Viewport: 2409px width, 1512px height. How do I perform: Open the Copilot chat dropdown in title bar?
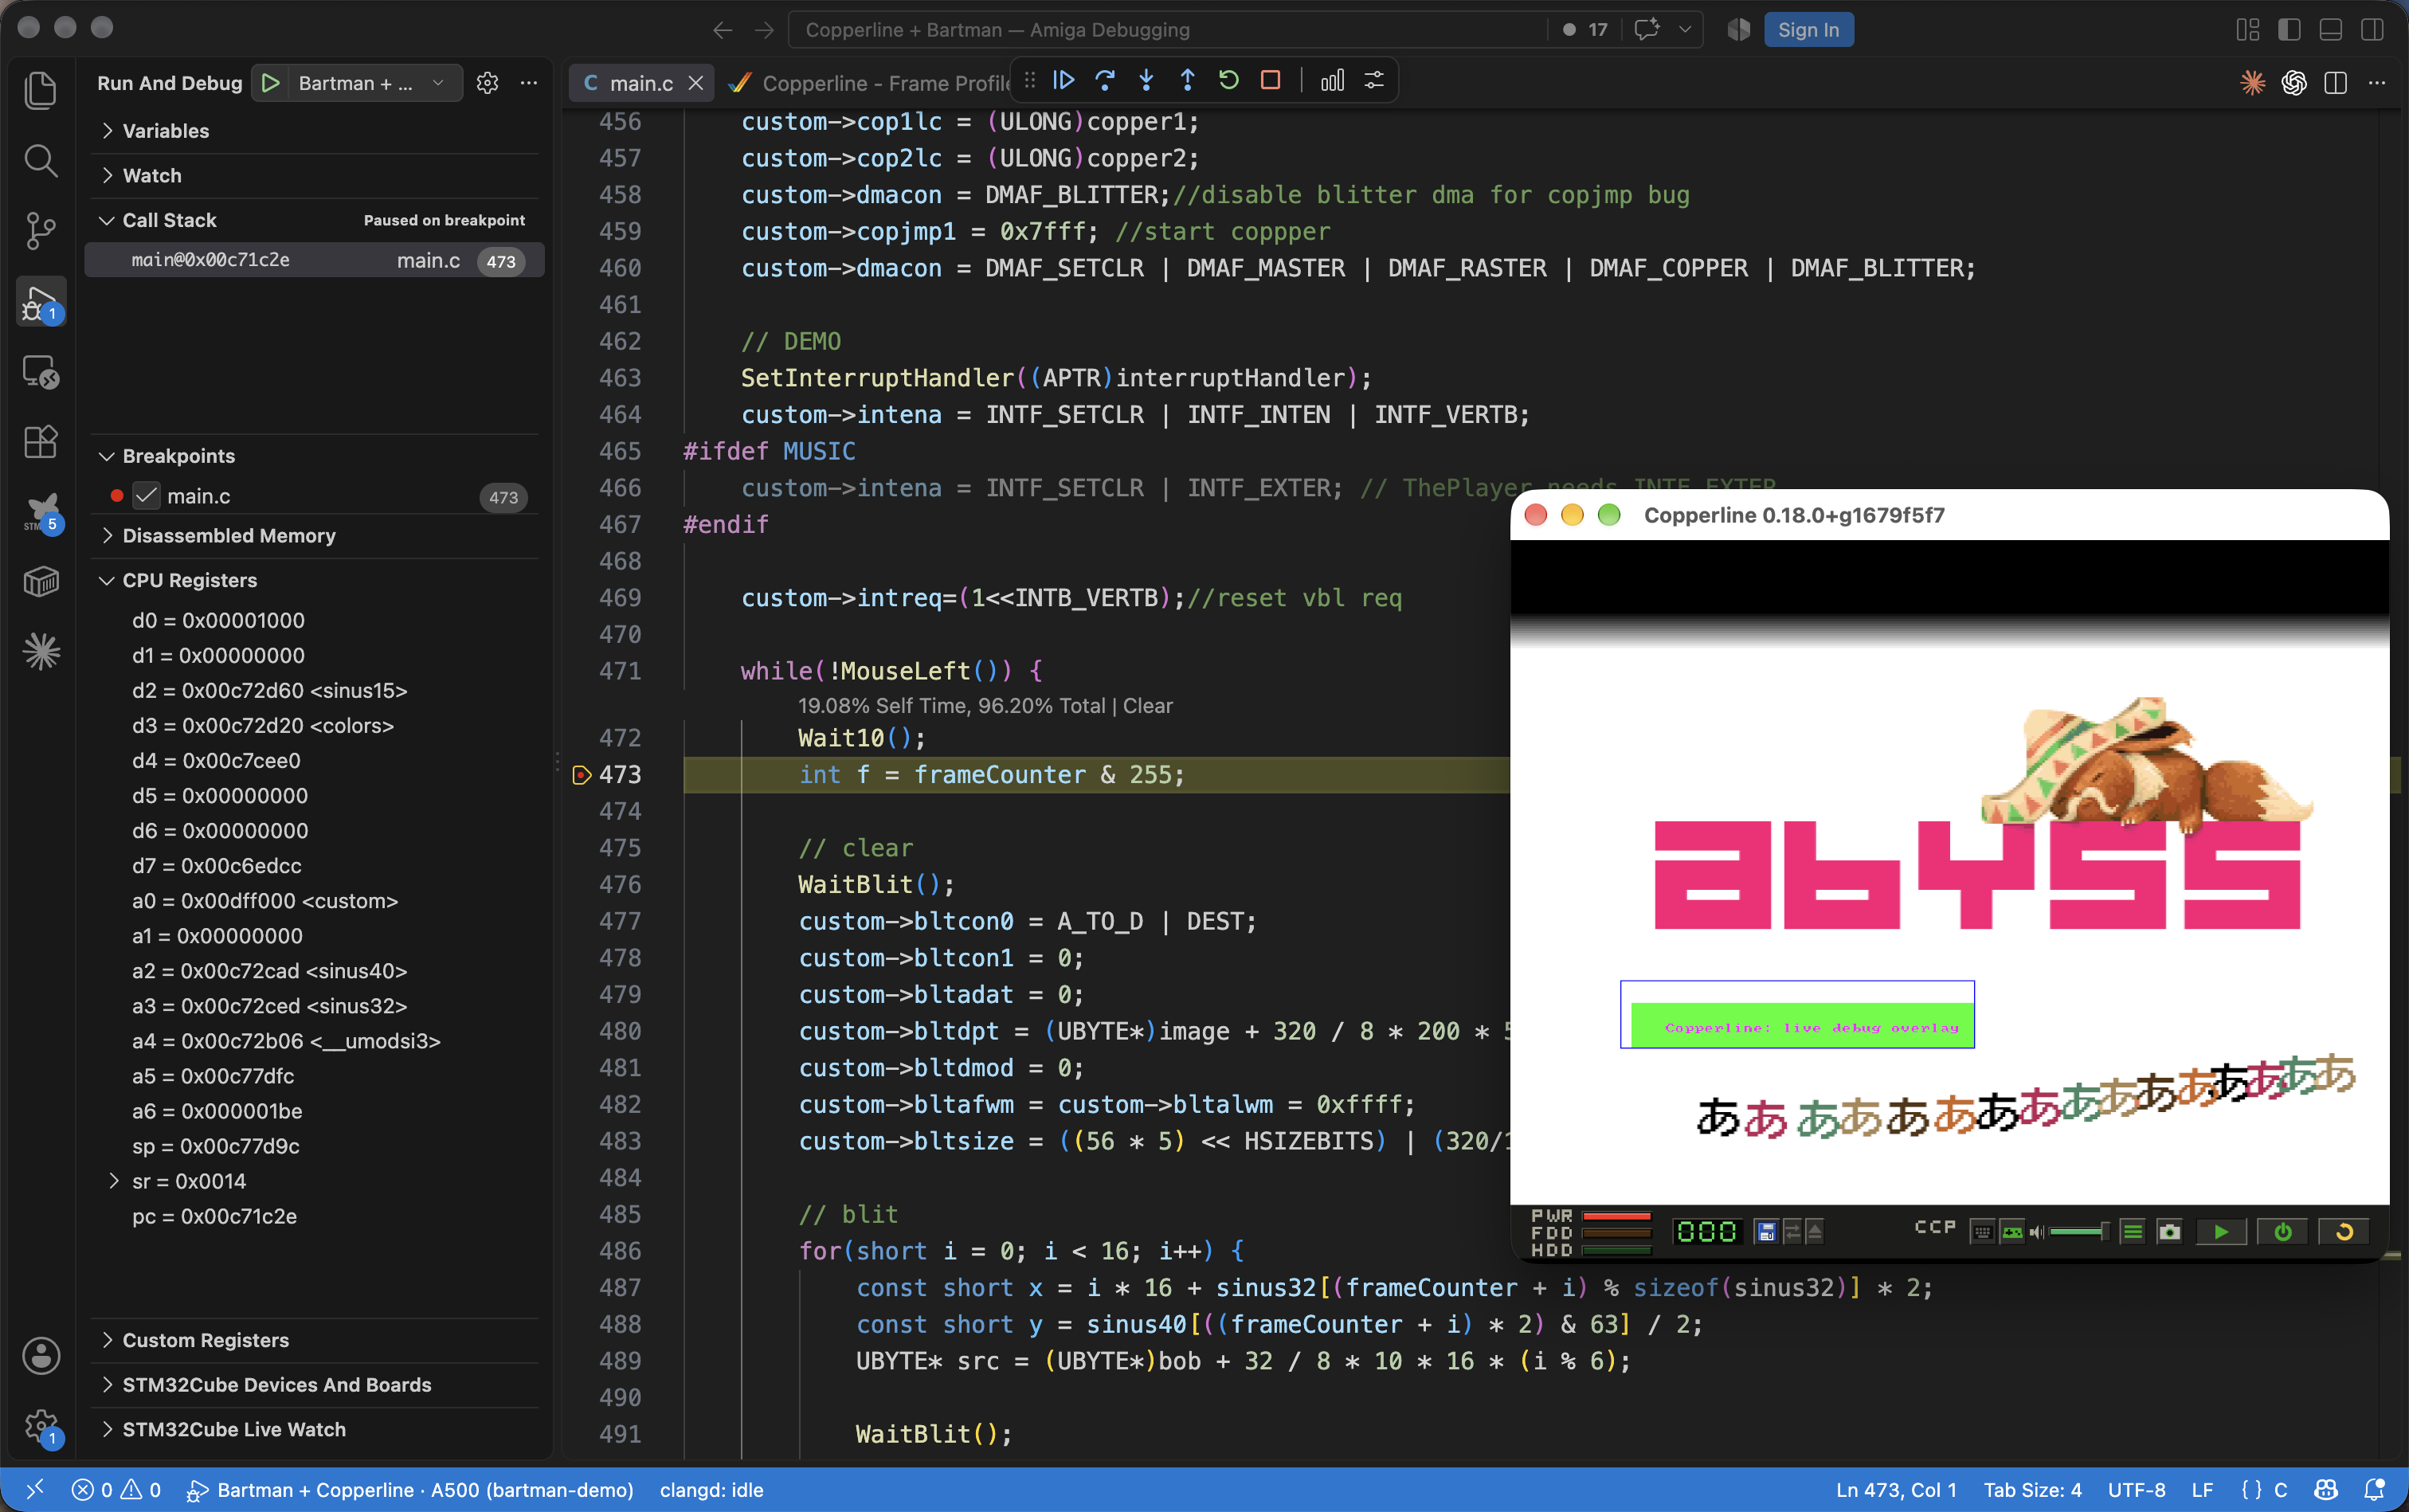(1685, 30)
